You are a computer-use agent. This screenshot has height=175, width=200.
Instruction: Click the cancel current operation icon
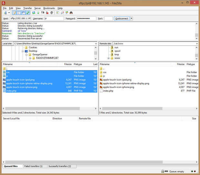click(x=43, y=13)
